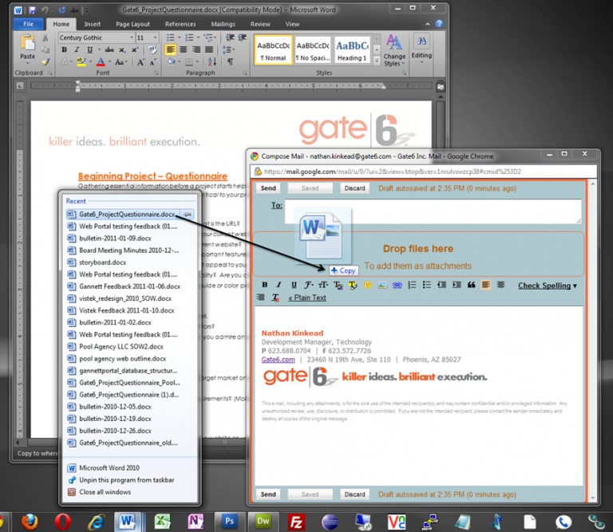Screen dimensions: 613x532
Task: Click the text color icon in Gmail toolbar
Action: point(338,285)
